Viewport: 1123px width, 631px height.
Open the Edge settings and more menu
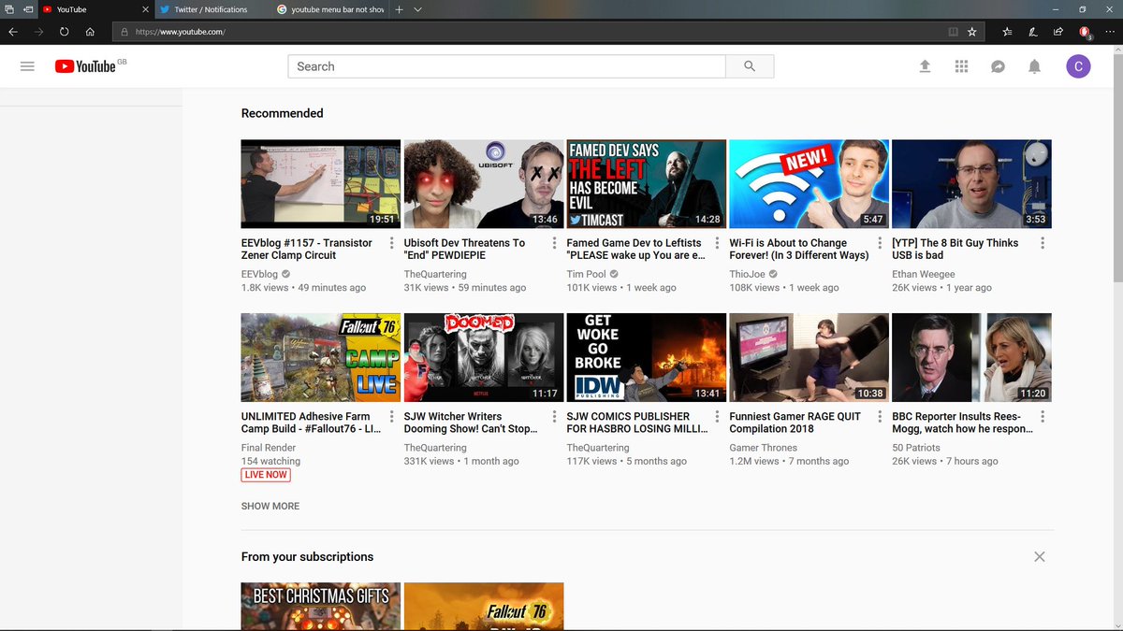pyautogui.click(x=1110, y=31)
